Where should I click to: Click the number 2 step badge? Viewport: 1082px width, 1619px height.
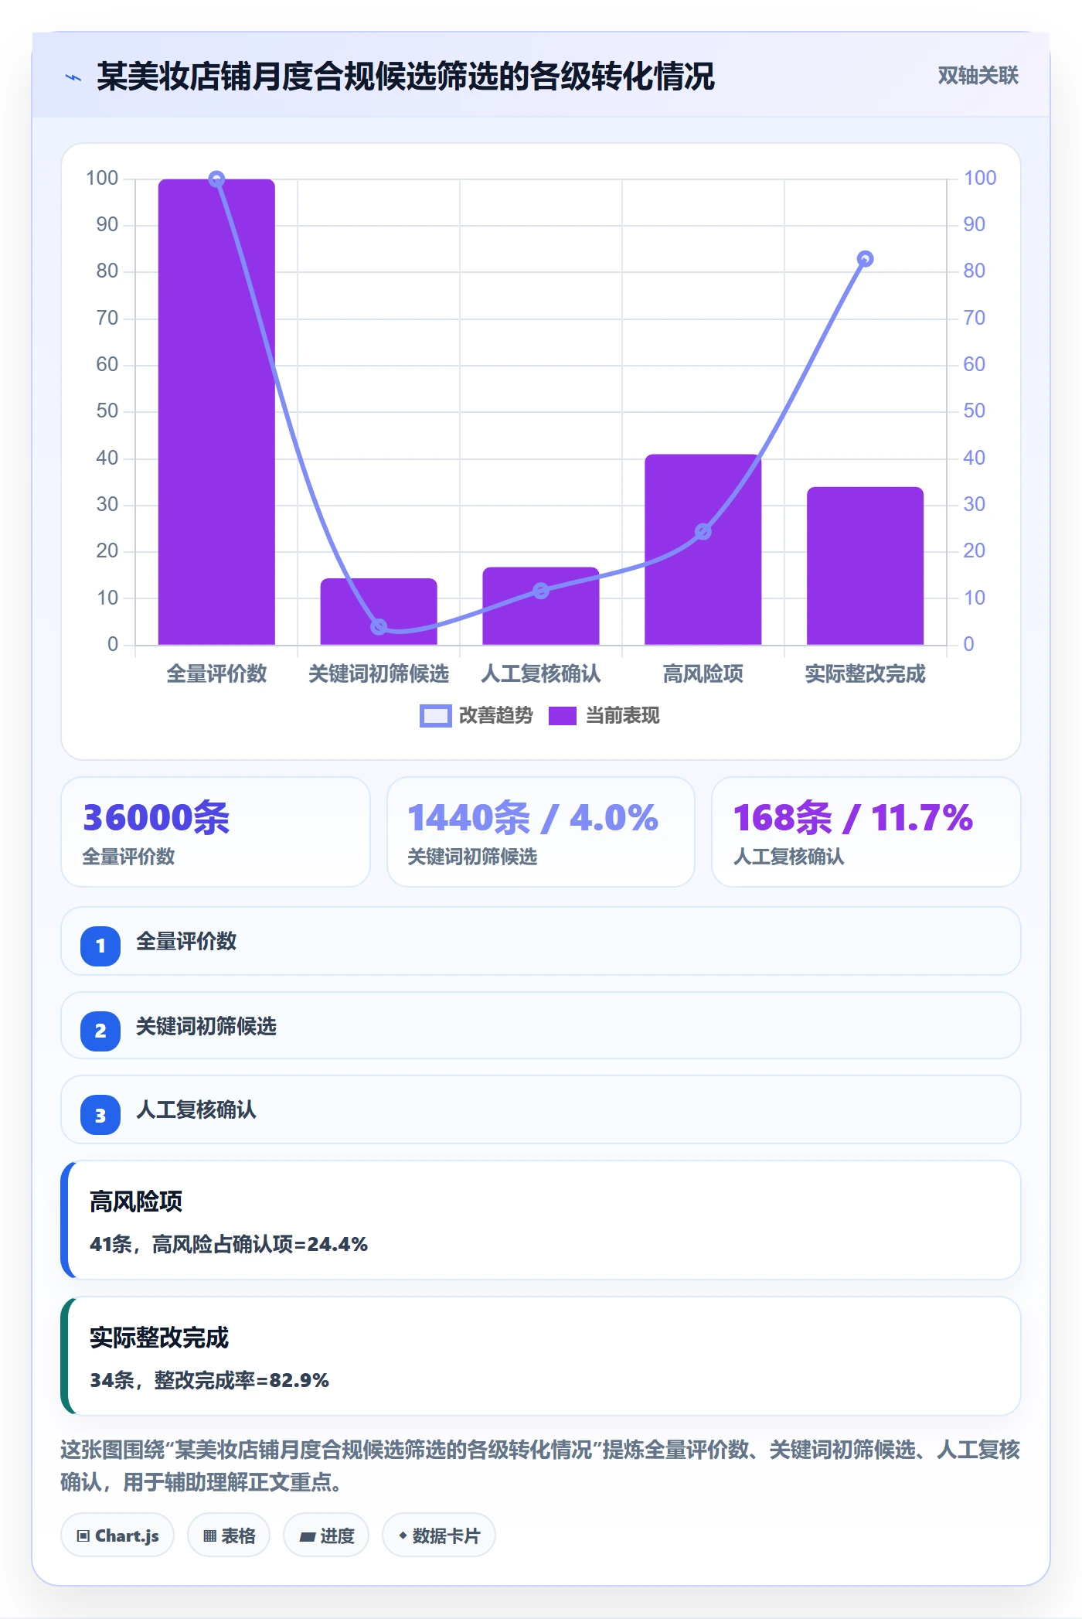[x=100, y=1031]
